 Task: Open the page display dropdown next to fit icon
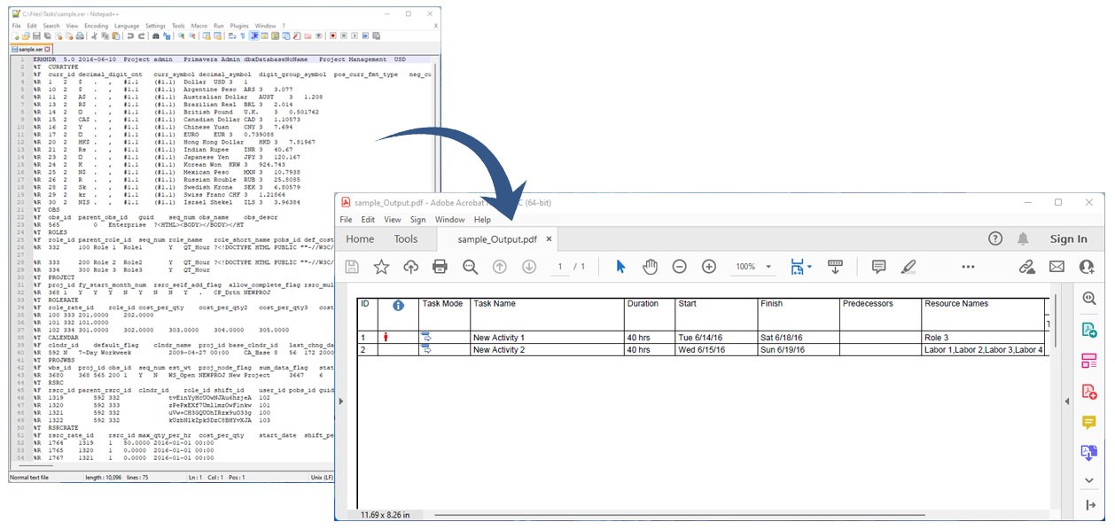coord(809,268)
